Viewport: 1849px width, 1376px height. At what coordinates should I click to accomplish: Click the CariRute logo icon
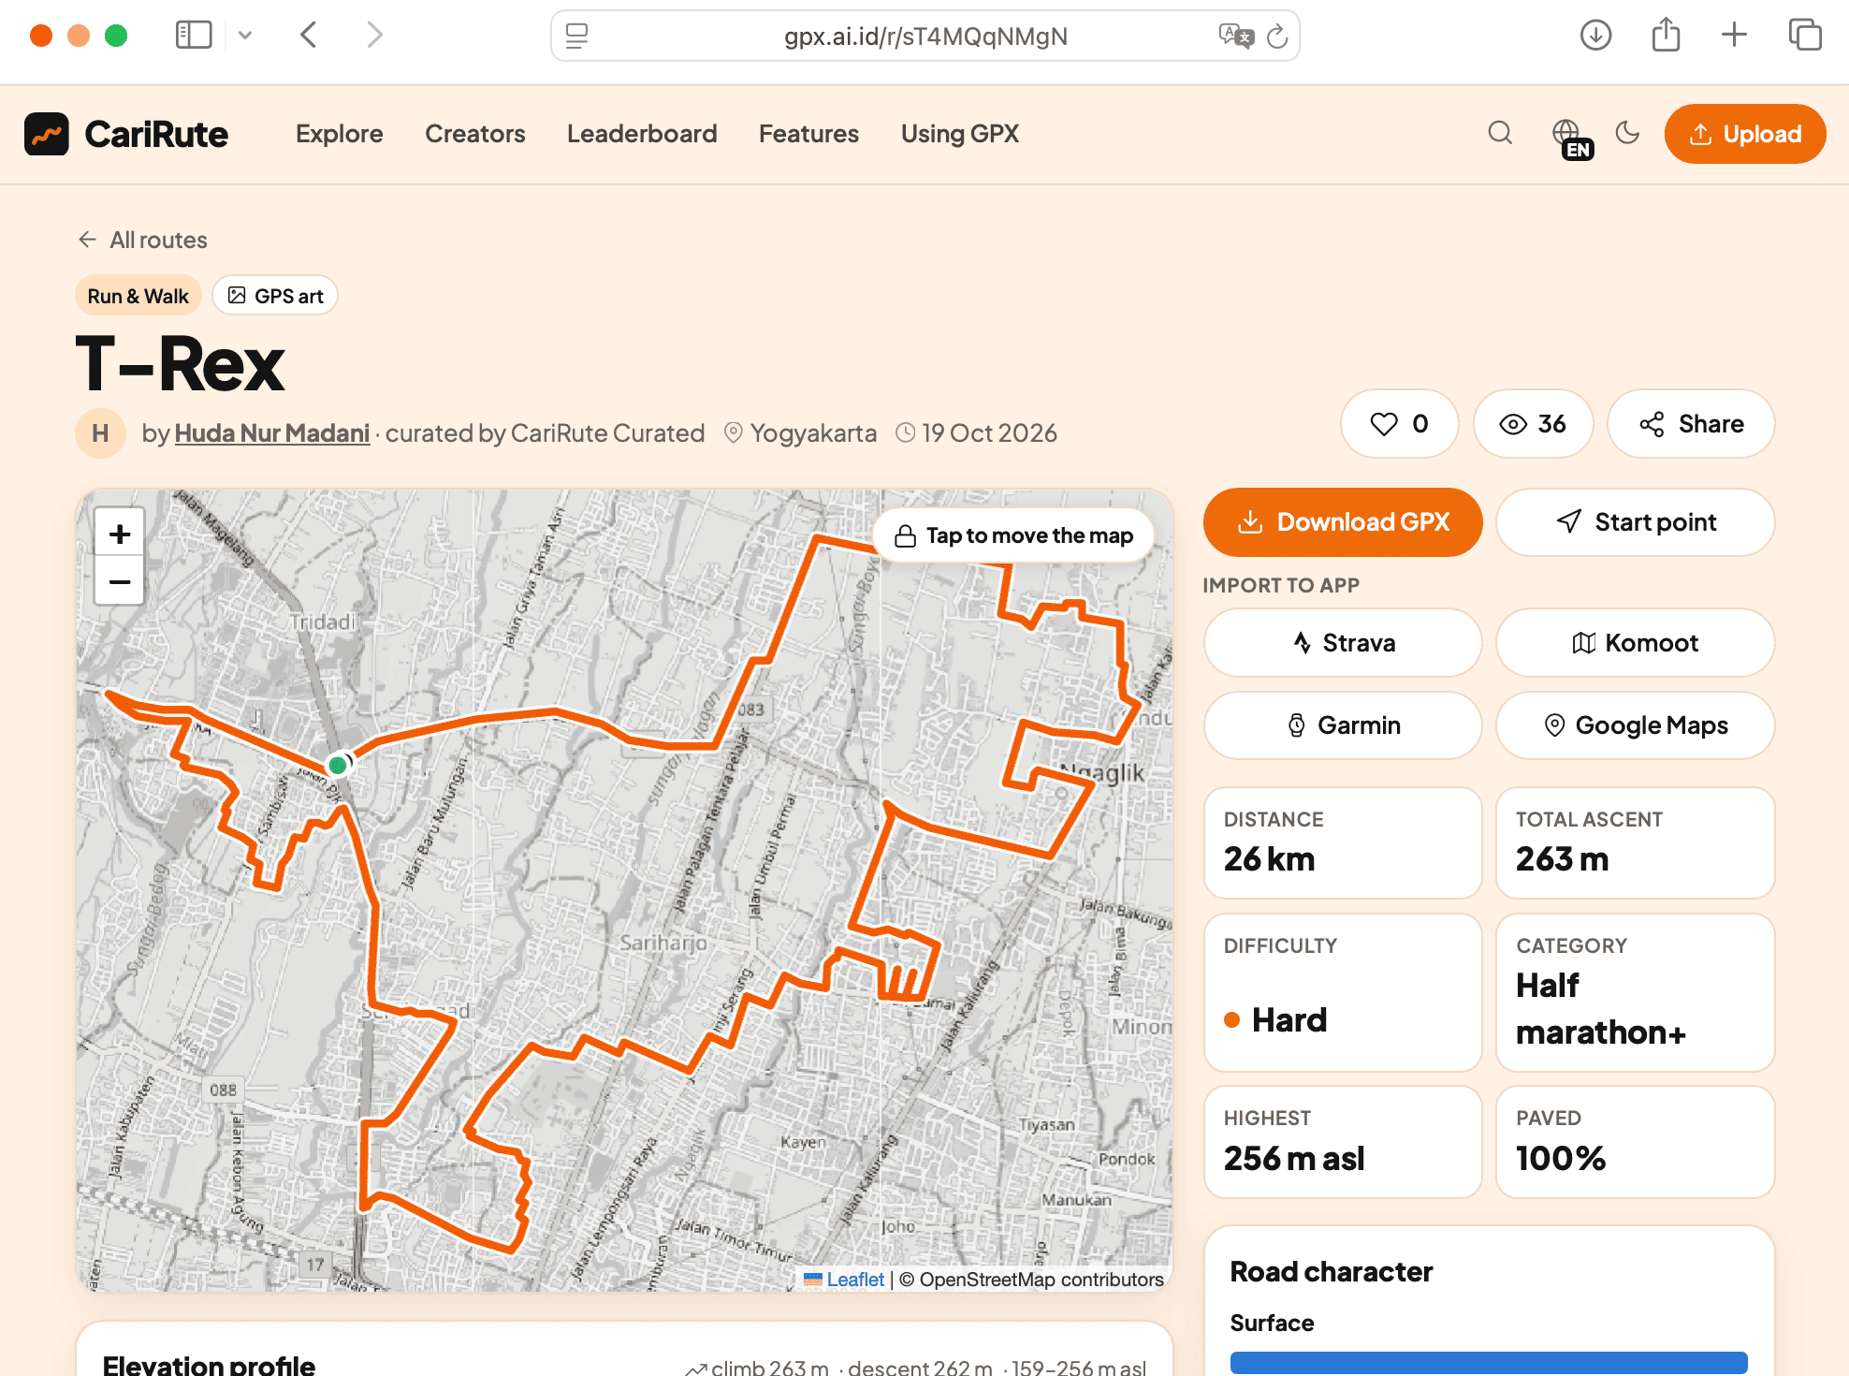click(47, 134)
